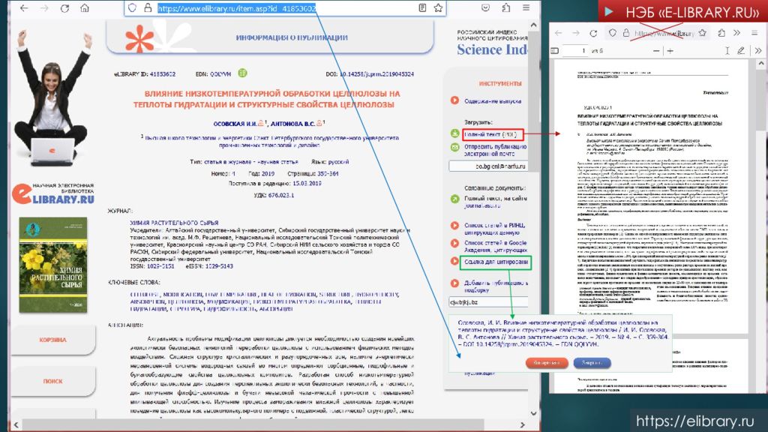Click red icon beside Список статей в РИНЦ

click(454, 226)
